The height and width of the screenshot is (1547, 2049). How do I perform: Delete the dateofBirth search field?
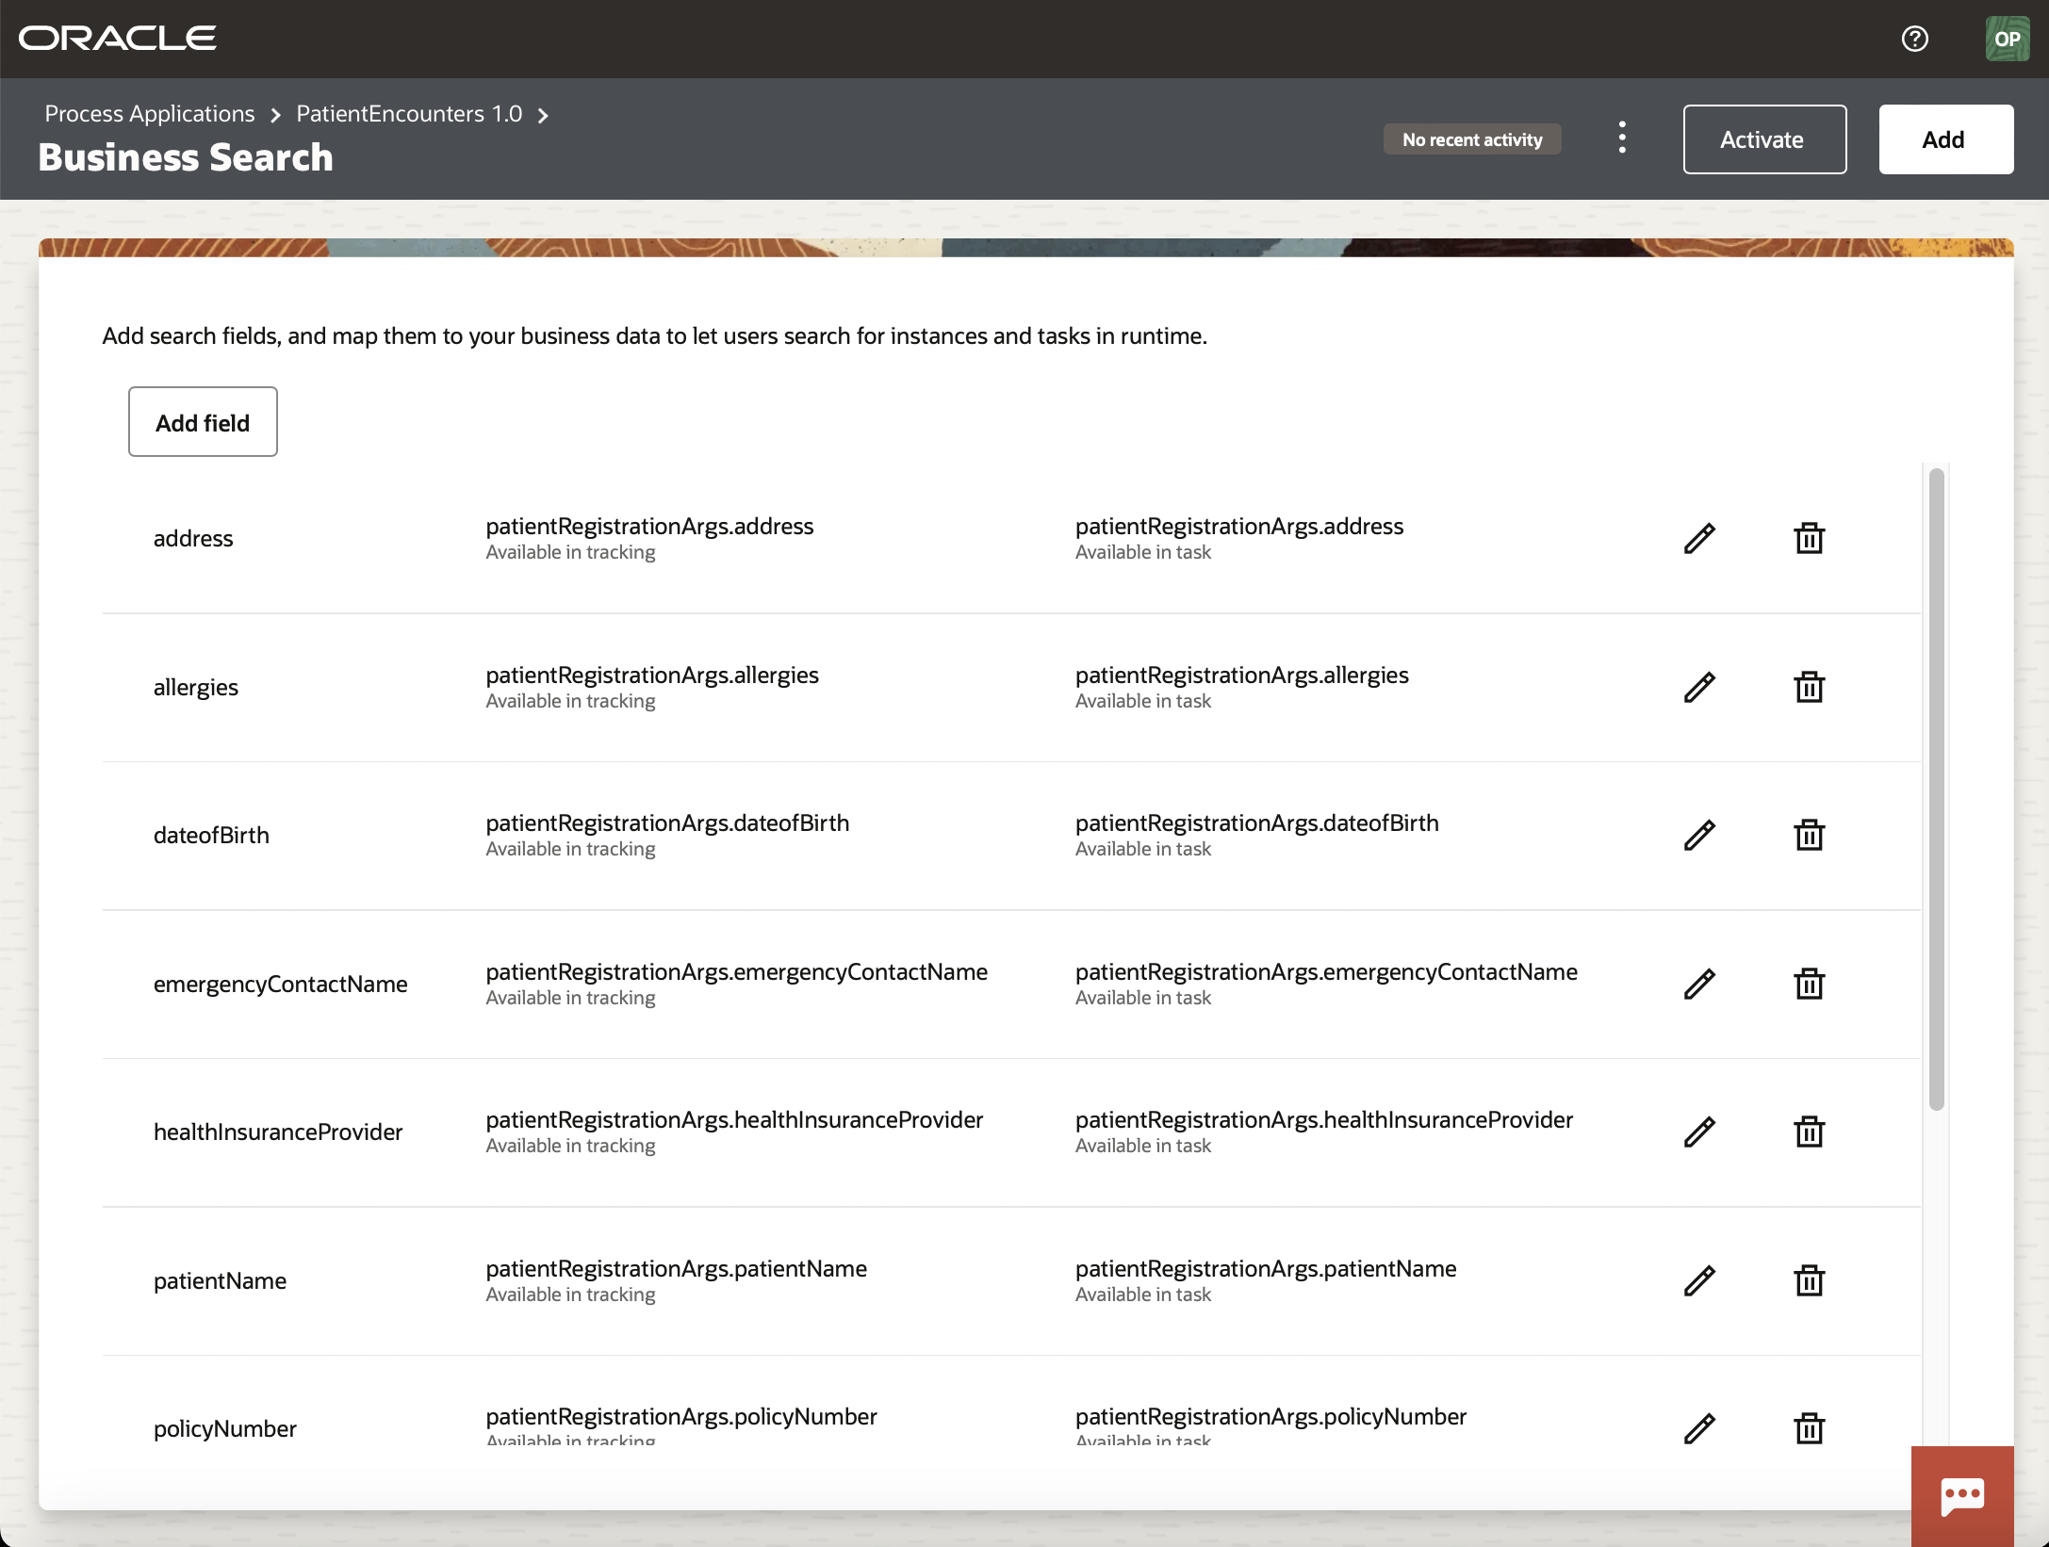[1810, 835]
